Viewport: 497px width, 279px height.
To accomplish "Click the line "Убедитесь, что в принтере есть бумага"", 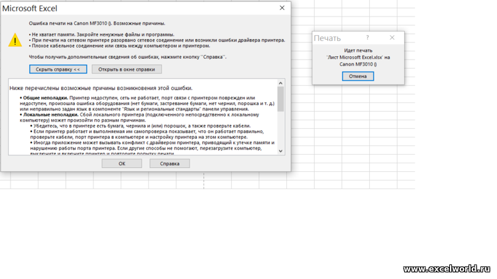I will click(142, 126).
